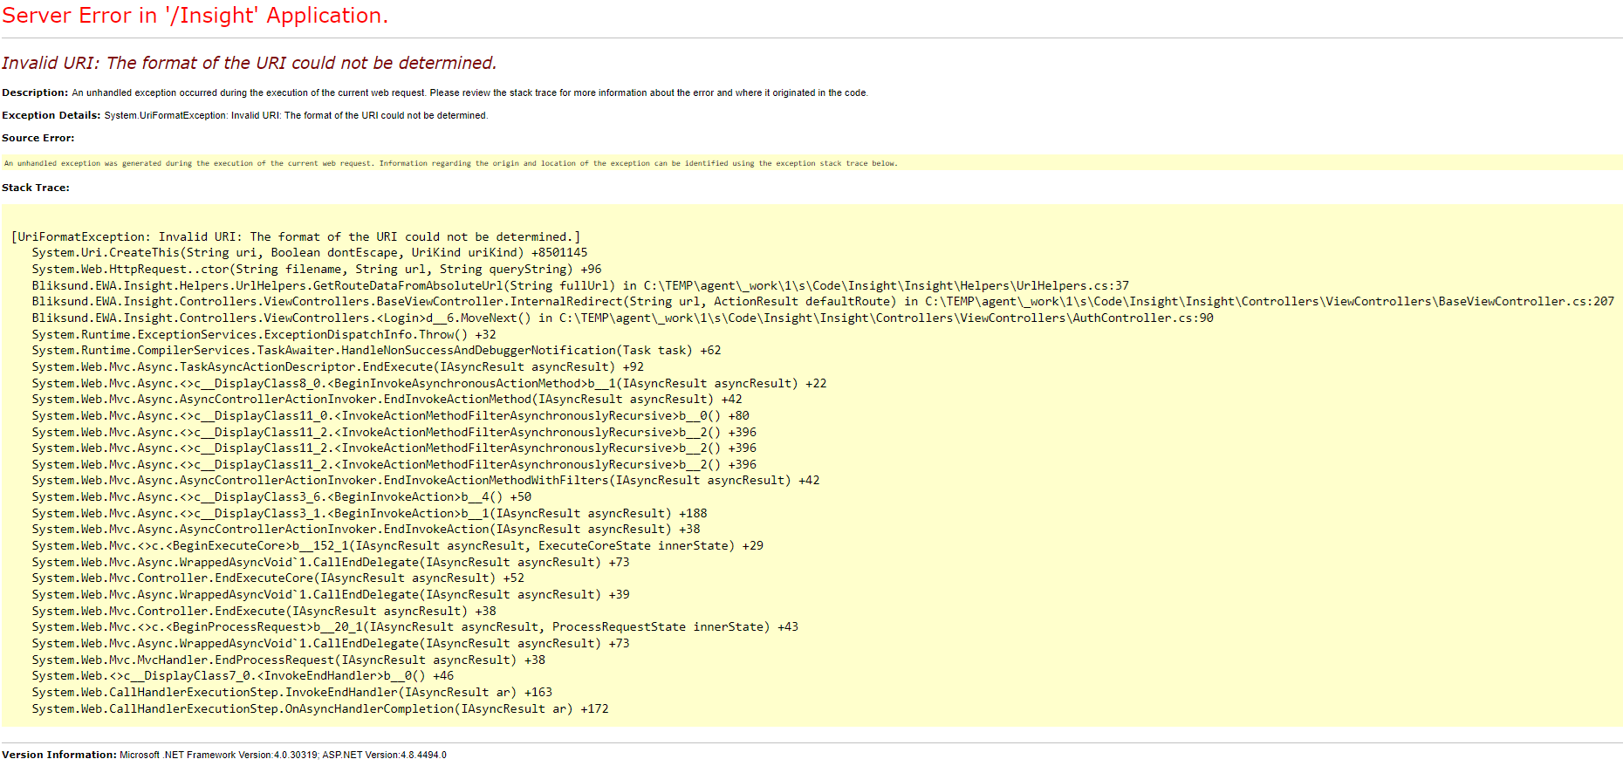
Task: Click the AsyncControllerActionInvoker.EndInvokeAction +38 line
Action: coord(366,530)
